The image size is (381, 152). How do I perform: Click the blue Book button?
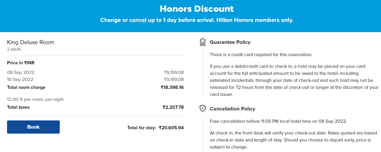pyautogui.click(x=33, y=127)
